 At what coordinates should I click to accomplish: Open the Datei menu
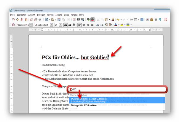12,15
